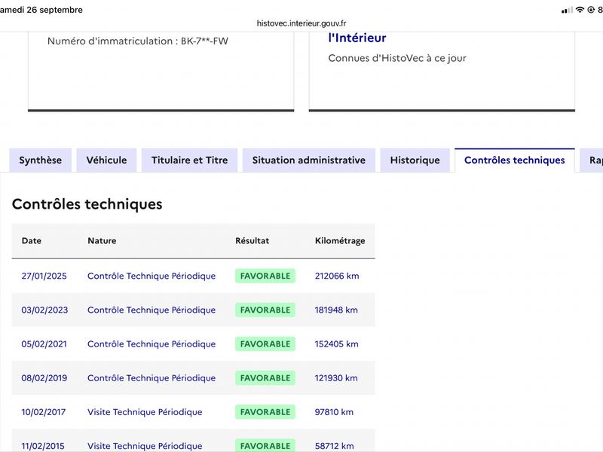603x452 pixels.
Task: Click the 03/02/2023 Contrôle Technique Périodique entry
Action: [x=152, y=310]
